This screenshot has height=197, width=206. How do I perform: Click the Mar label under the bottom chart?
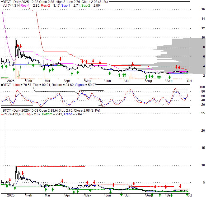(48, 195)
